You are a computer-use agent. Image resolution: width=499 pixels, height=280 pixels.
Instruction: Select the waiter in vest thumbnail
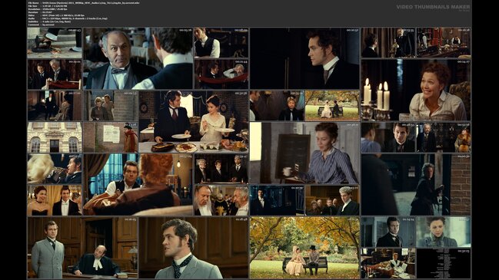pos(221,42)
